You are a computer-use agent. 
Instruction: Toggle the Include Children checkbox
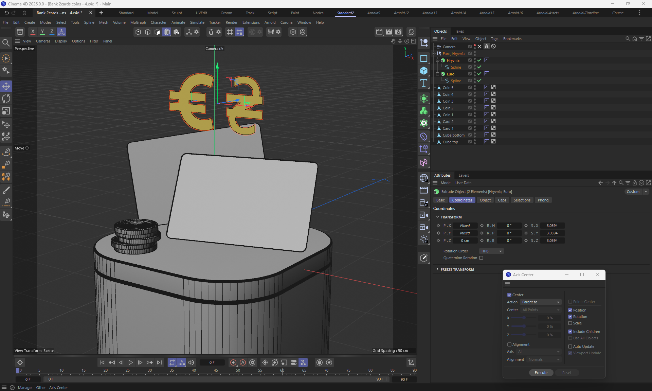[x=570, y=332]
